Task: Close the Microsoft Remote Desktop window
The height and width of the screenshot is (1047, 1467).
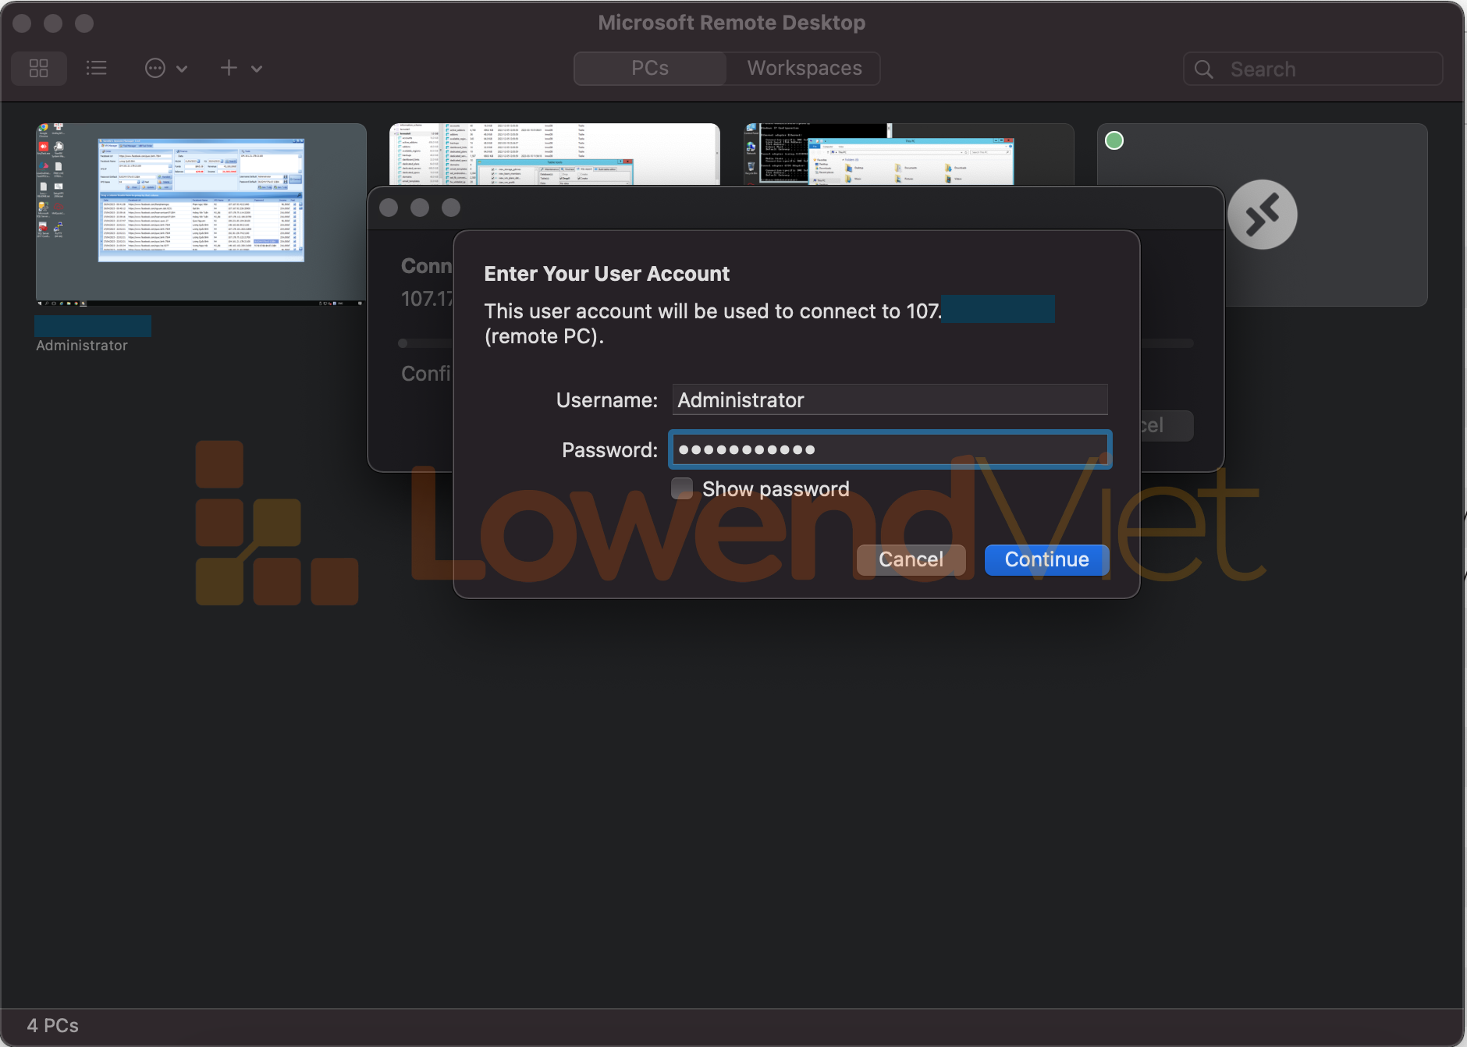Action: [22, 23]
